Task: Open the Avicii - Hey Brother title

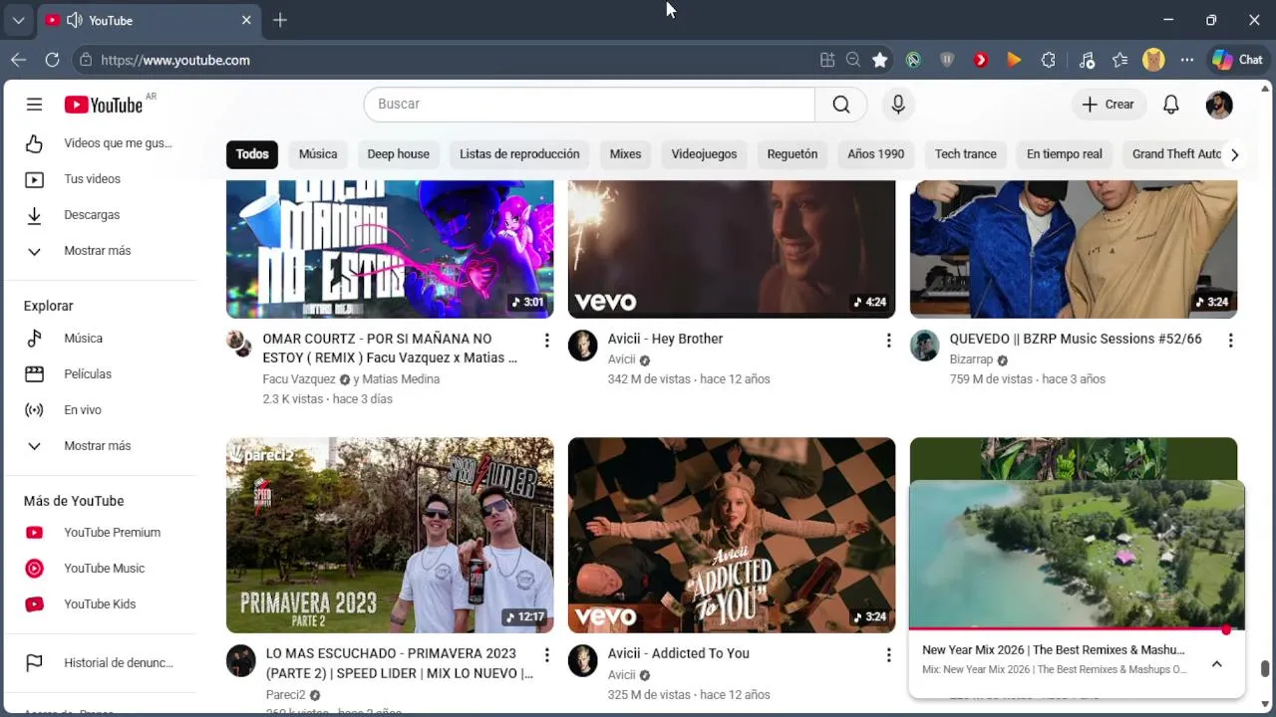Action: [666, 339]
